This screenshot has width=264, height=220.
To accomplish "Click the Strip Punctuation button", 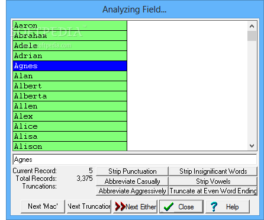I will click(132, 171).
